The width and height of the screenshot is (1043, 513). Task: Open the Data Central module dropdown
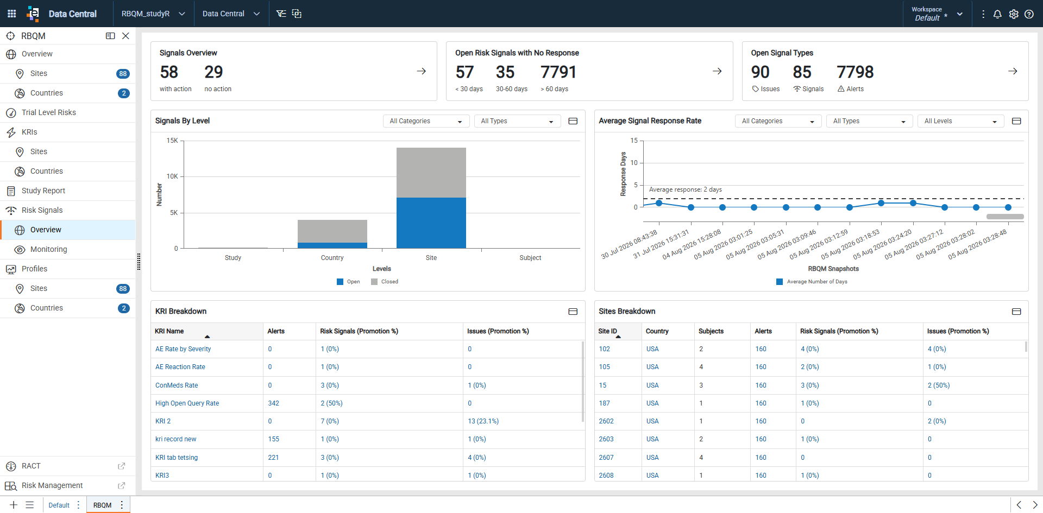pyautogui.click(x=231, y=14)
